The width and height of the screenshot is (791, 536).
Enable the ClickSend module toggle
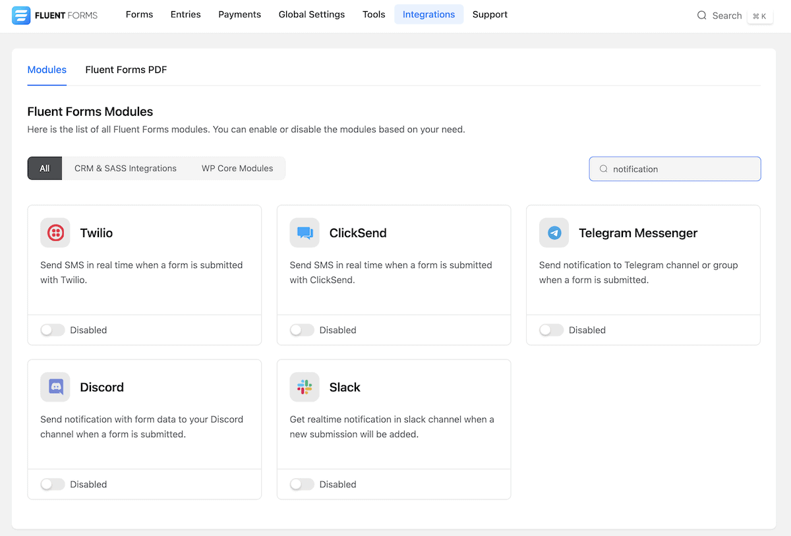click(302, 330)
